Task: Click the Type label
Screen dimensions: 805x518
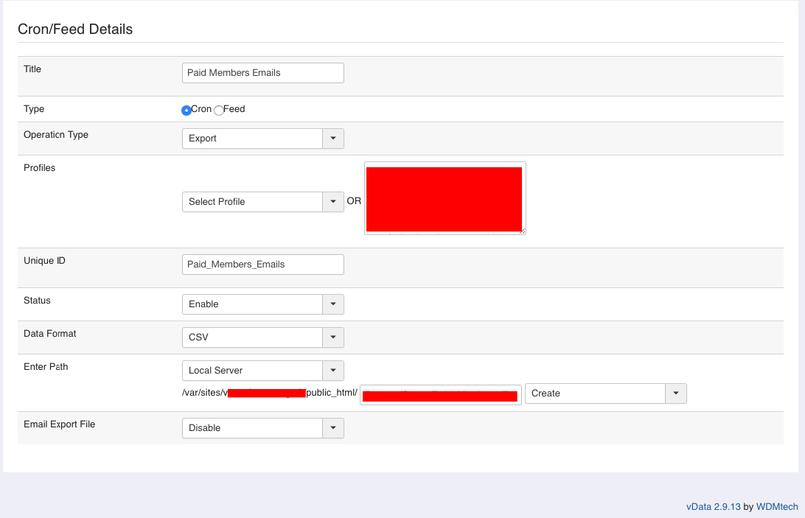Action: pos(34,109)
